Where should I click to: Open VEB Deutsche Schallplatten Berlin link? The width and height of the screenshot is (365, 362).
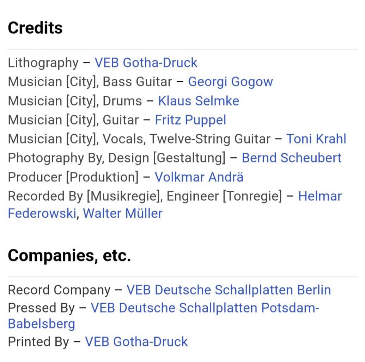[229, 290]
